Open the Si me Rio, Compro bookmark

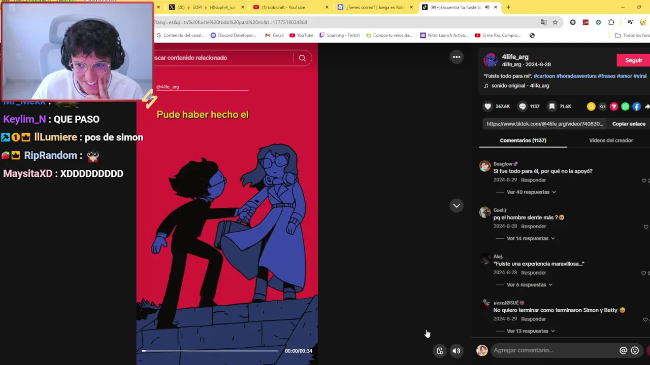coord(498,35)
